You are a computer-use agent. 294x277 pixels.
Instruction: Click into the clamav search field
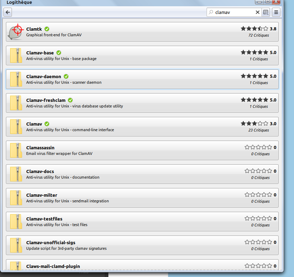(234, 12)
